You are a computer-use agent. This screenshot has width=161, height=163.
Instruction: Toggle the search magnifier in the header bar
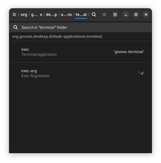pyautogui.click(x=94, y=15)
